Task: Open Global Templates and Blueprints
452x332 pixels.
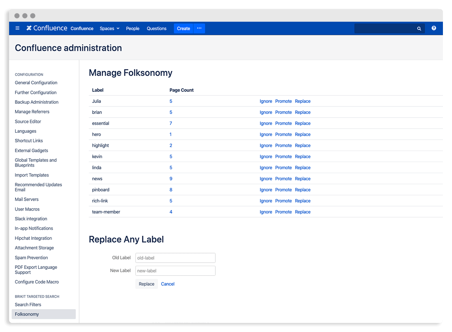Action: click(36, 163)
